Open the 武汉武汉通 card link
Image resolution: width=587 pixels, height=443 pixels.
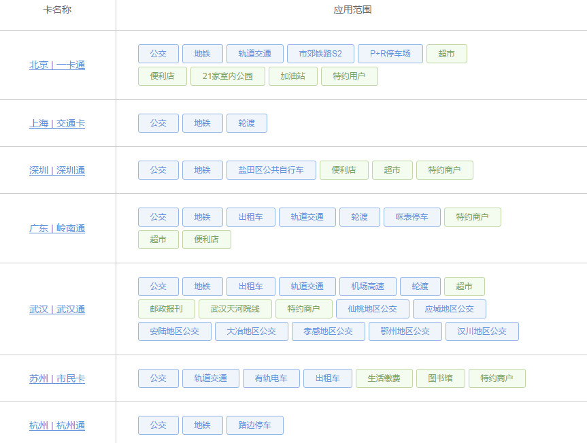point(57,309)
